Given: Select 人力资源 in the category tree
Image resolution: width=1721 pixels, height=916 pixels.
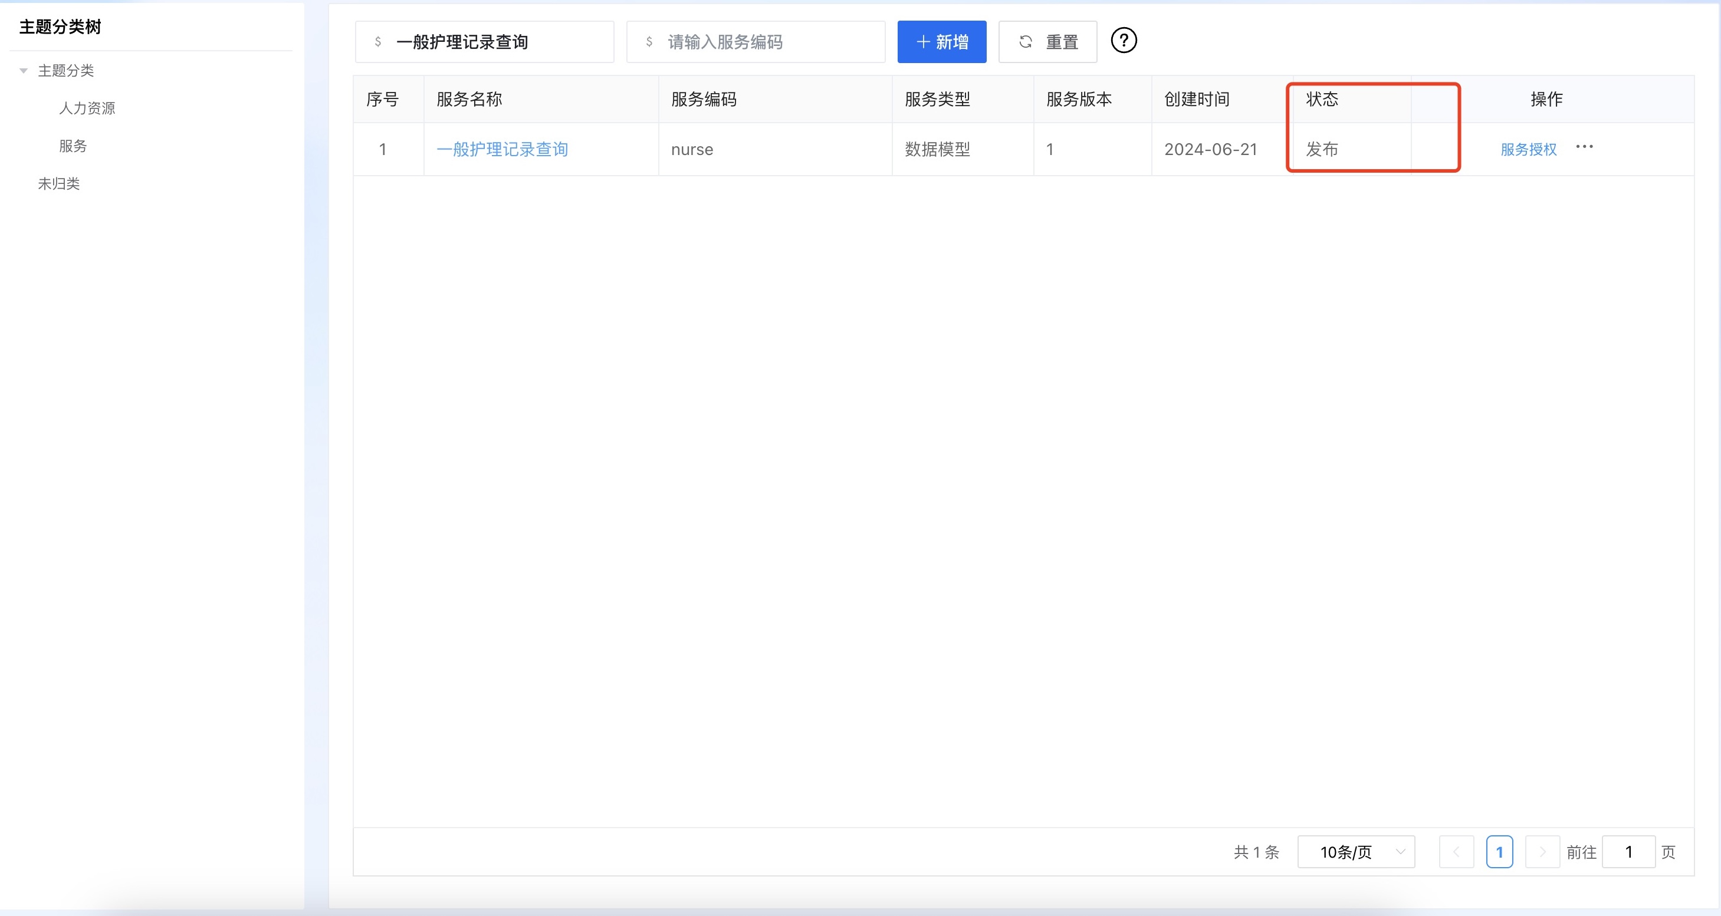Looking at the screenshot, I should point(87,108).
